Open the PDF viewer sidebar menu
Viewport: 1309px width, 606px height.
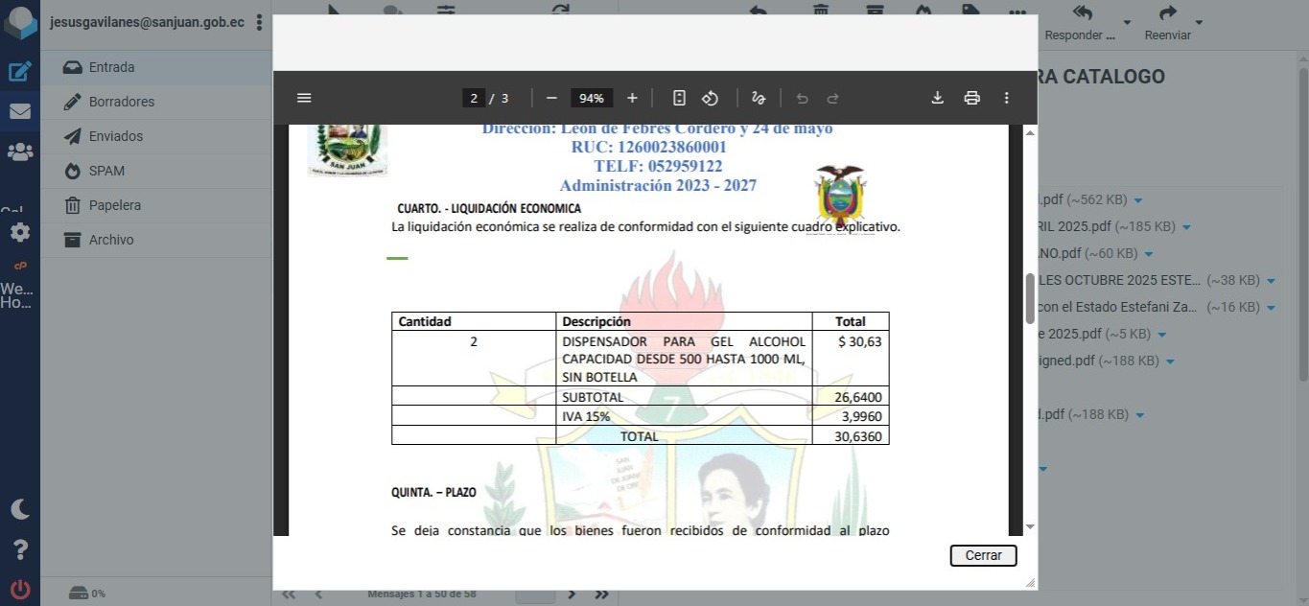pyautogui.click(x=304, y=98)
